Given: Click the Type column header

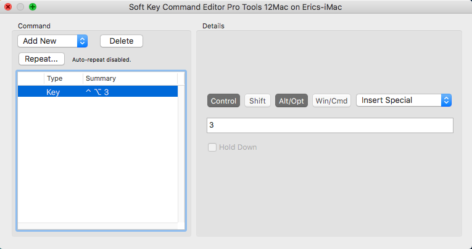Looking at the screenshot, I should [64, 78].
